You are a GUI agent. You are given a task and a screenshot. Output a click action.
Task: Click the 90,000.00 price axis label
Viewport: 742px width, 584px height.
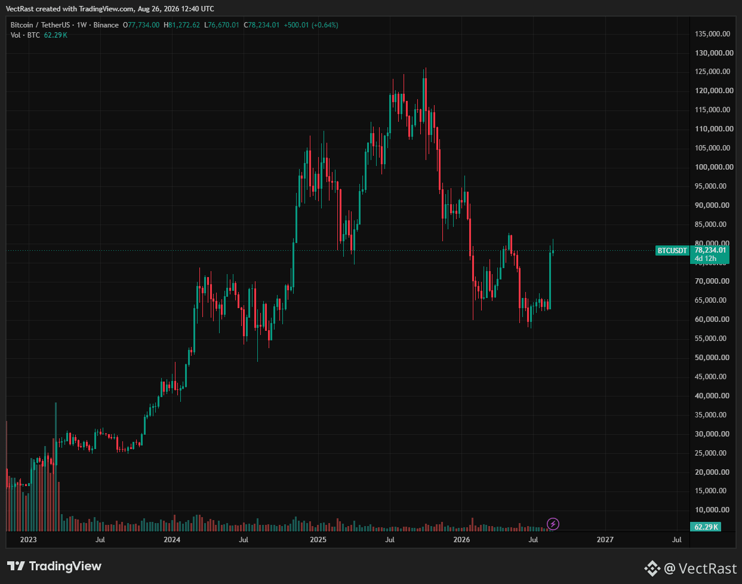(x=713, y=205)
